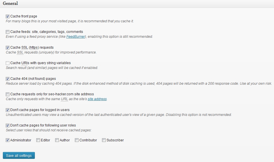This screenshot has width=274, height=162.
Task: Click the General section heading
Action: [10, 4]
